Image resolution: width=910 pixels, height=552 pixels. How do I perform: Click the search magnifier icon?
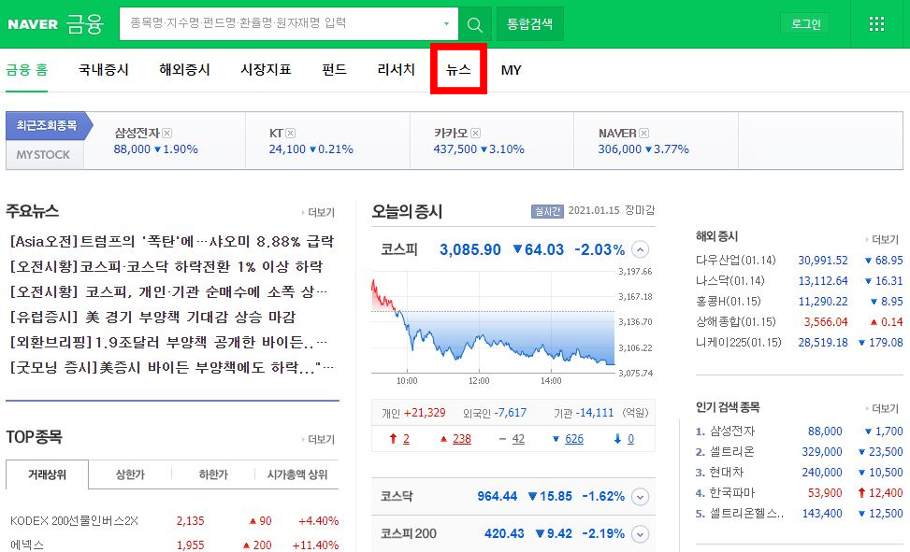pyautogui.click(x=475, y=24)
